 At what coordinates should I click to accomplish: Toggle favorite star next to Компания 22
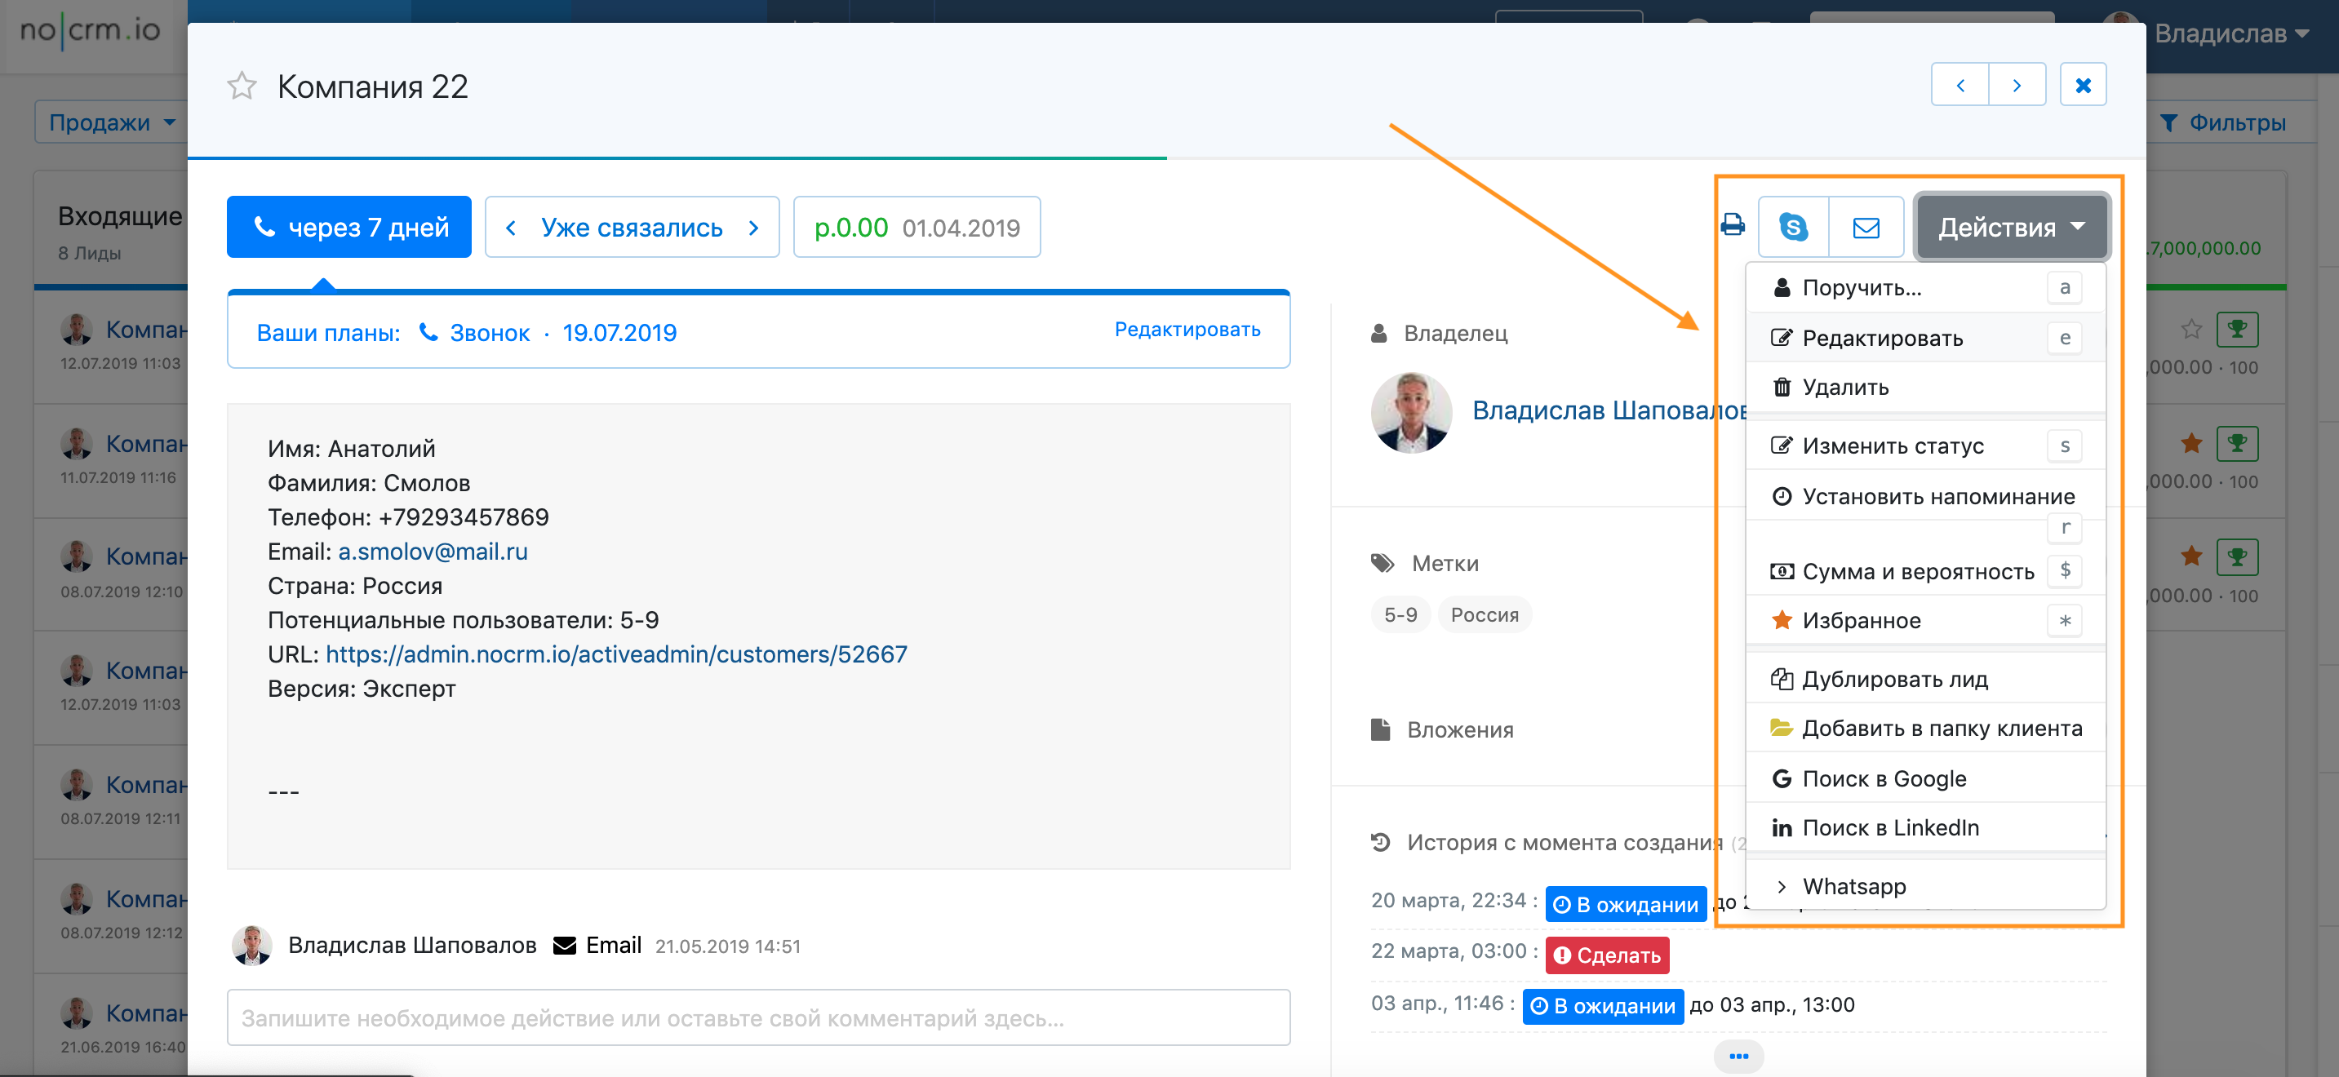[242, 86]
